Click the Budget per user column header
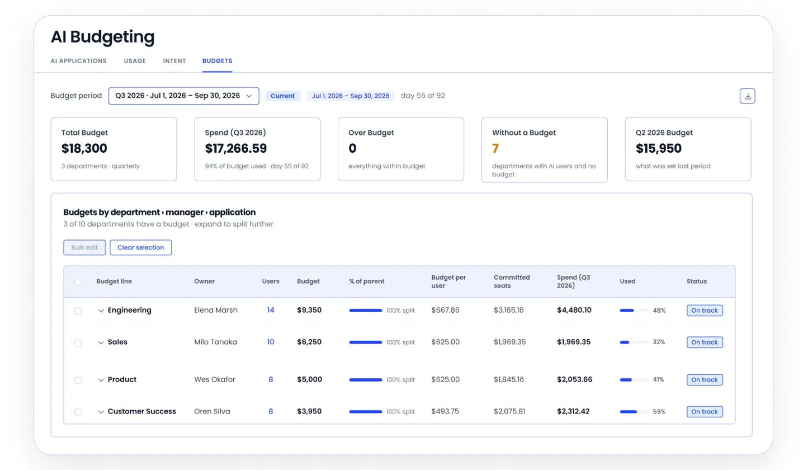 [448, 281]
